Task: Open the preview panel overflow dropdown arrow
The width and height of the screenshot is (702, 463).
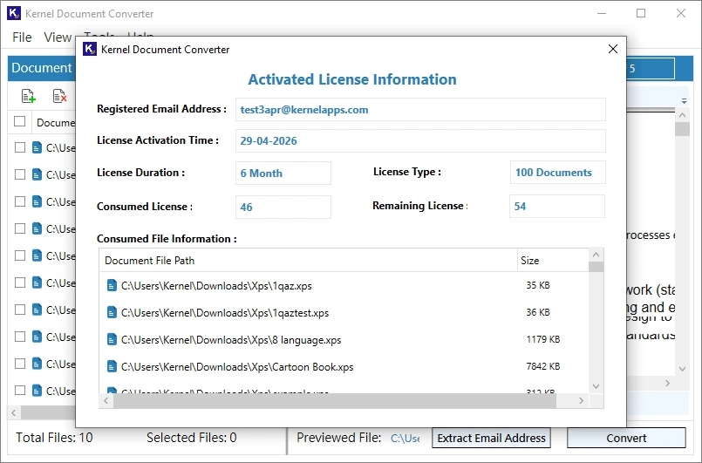Action: click(x=684, y=101)
